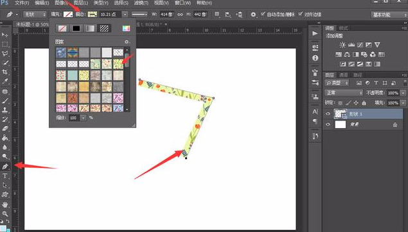Open the pattern picker gear menu
The height and width of the screenshot is (232, 408).
click(x=127, y=42)
